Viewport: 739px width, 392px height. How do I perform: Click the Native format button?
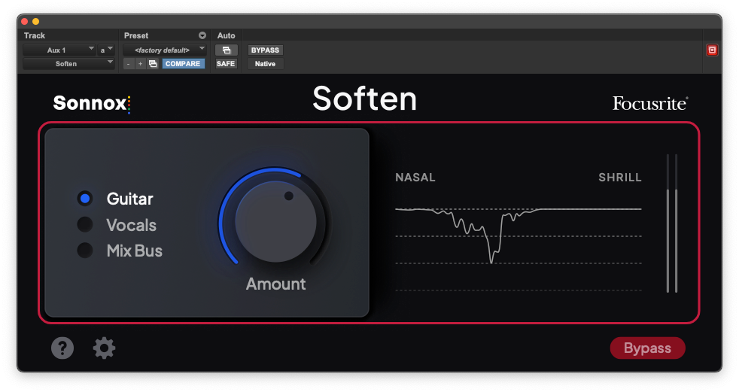point(265,64)
